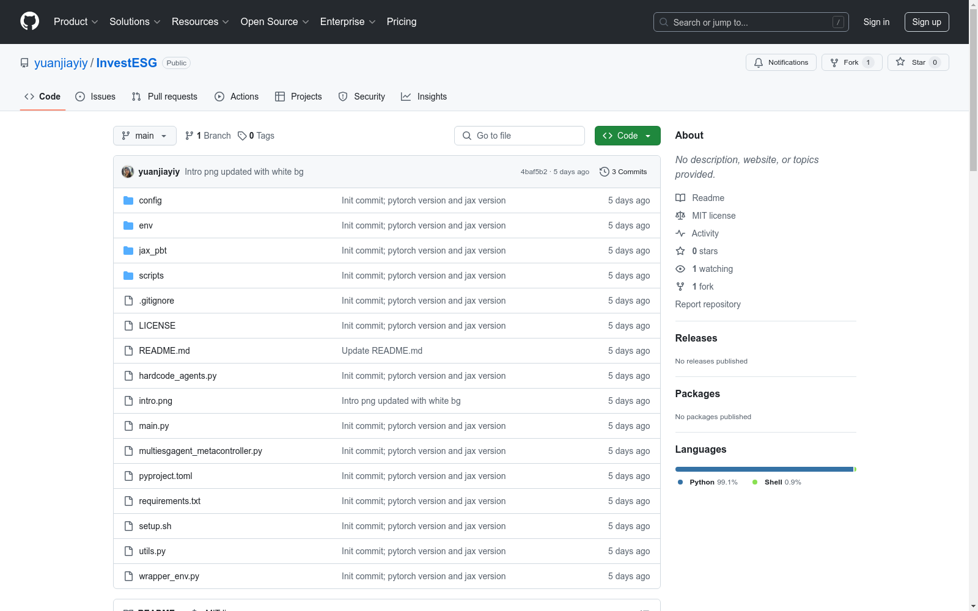
Task: Click the setup.sh file icon
Action: (x=128, y=526)
